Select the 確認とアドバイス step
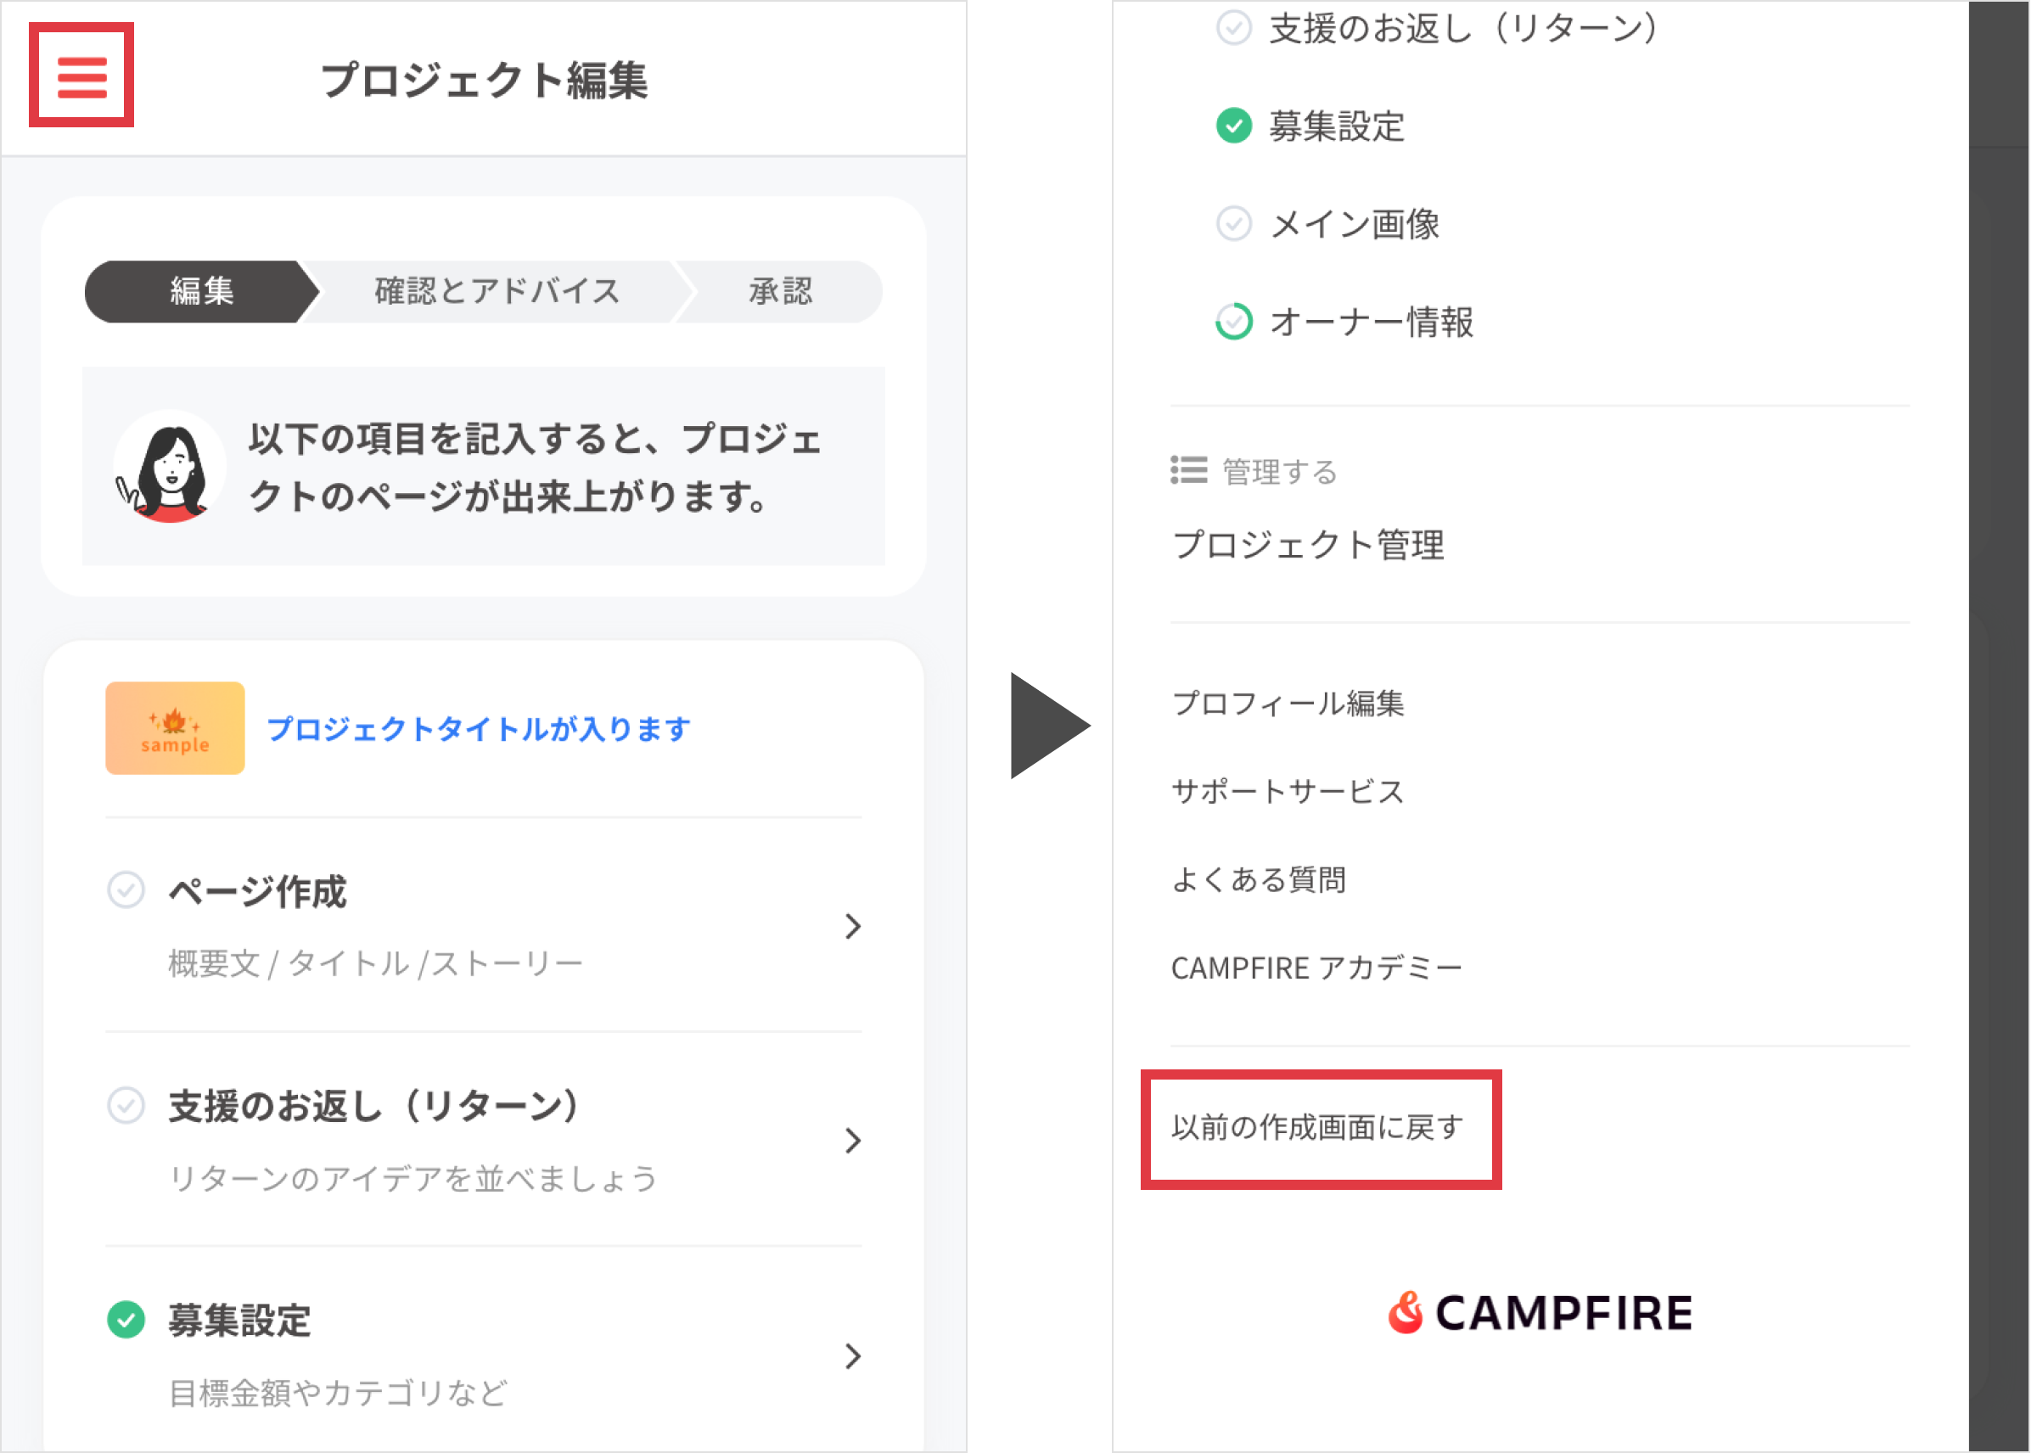2037x1453 pixels. pyautogui.click(x=495, y=291)
